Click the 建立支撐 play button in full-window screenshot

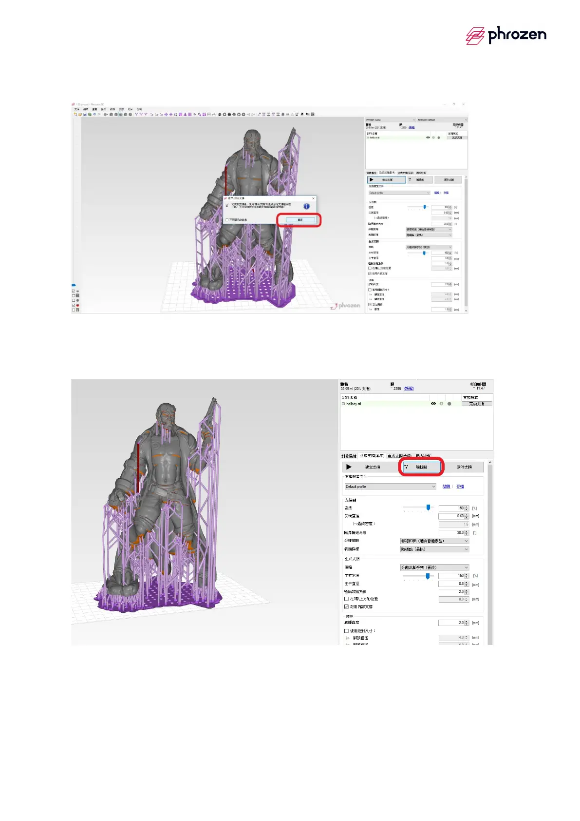387,180
